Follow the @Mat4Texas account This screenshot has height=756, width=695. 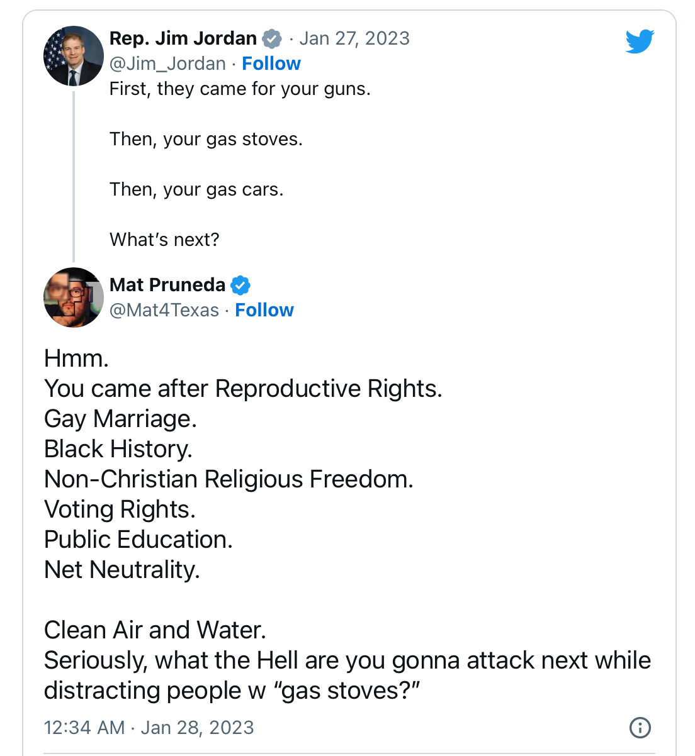click(264, 310)
